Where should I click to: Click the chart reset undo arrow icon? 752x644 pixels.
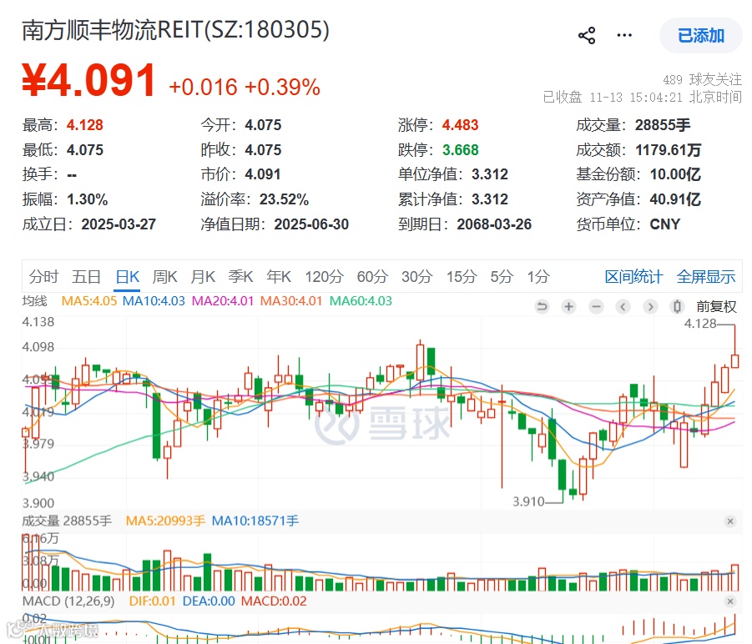(542, 306)
